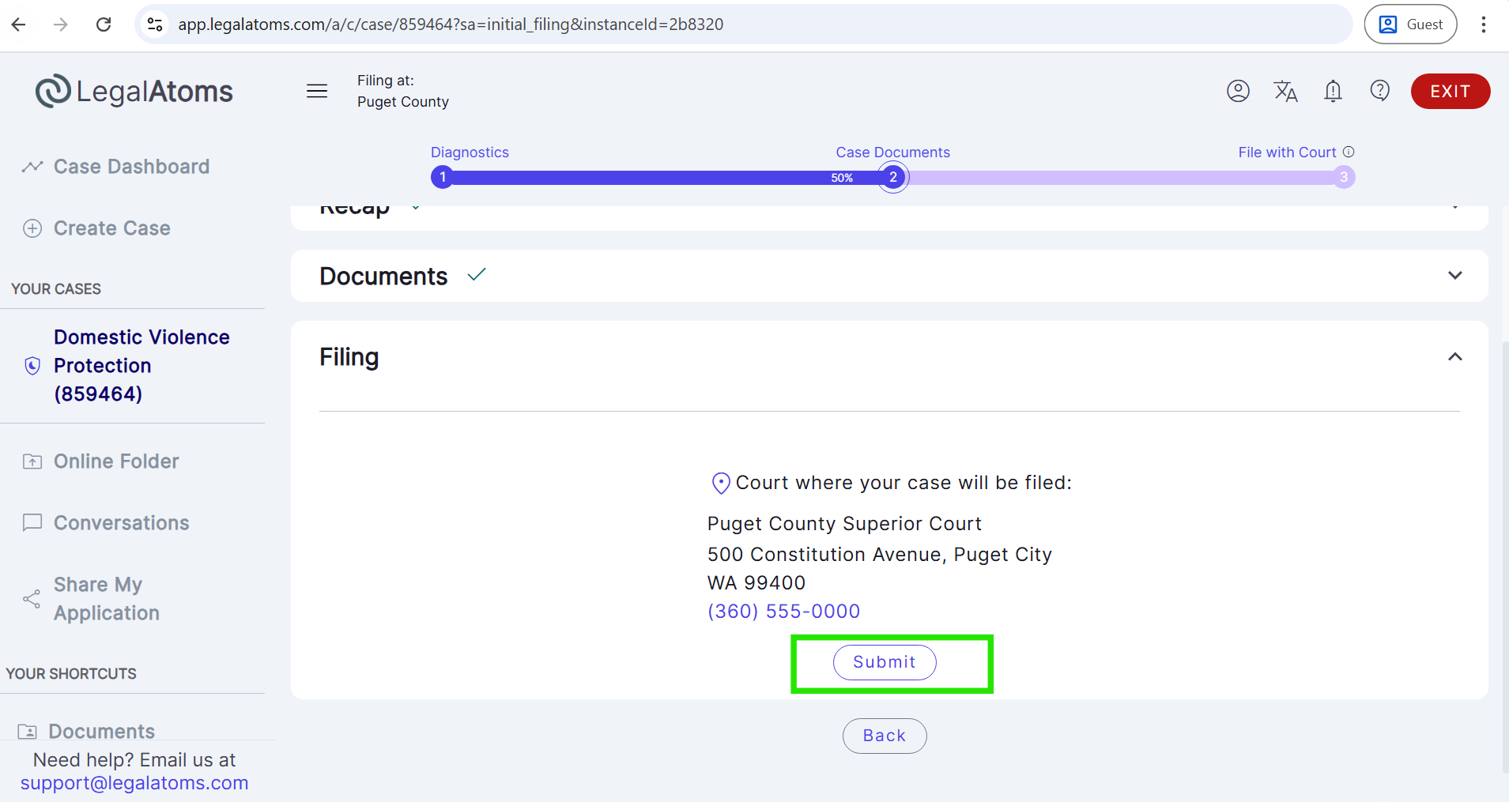
Task: Call the court phone number link
Action: pyautogui.click(x=783, y=612)
